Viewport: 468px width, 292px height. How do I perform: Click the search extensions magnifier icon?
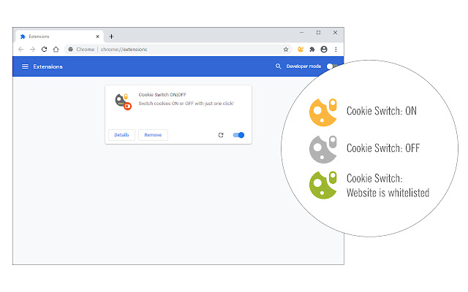278,66
